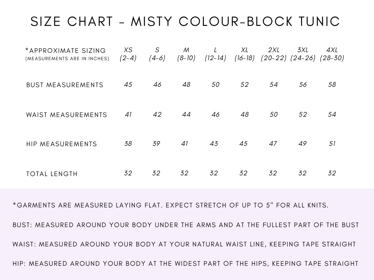Viewport: 374px width, 280px height.
Task: Select total length 32 under XS
Action: click(128, 173)
